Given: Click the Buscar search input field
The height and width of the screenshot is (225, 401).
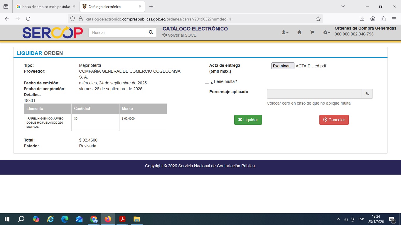Looking at the screenshot, I should [117, 33].
